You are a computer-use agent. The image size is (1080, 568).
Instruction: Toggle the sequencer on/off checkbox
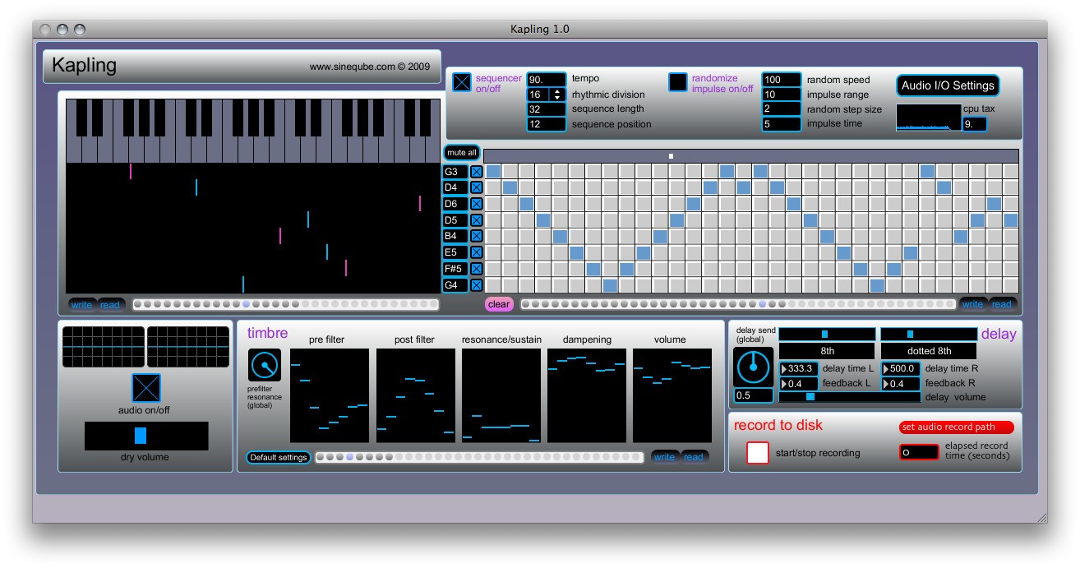(463, 81)
